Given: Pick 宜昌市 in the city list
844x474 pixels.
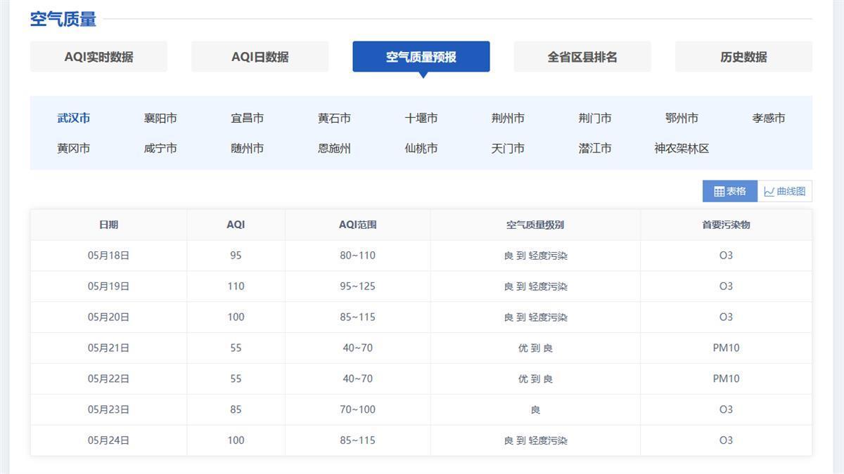Looking at the screenshot, I should [248, 118].
